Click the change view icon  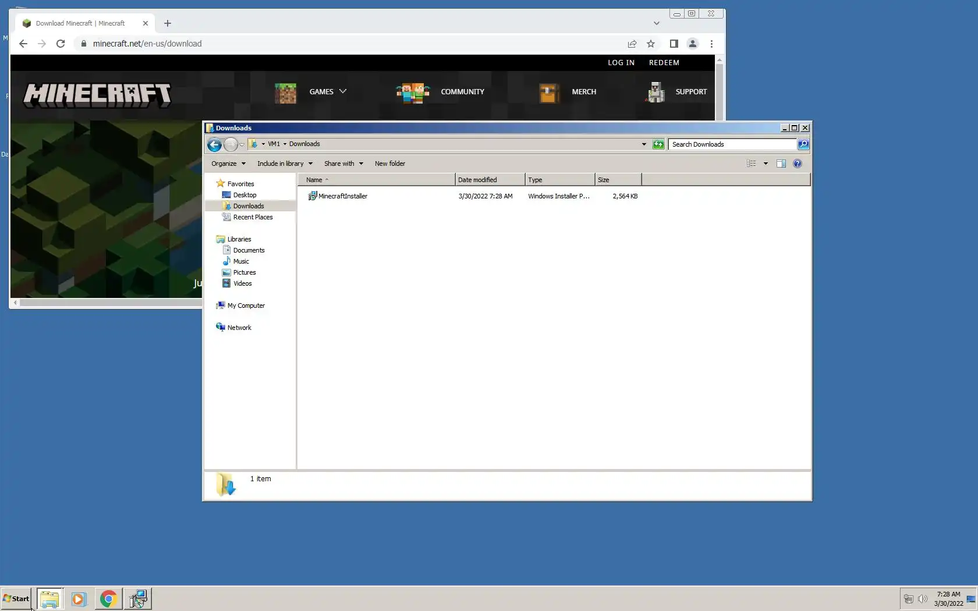[x=752, y=164]
